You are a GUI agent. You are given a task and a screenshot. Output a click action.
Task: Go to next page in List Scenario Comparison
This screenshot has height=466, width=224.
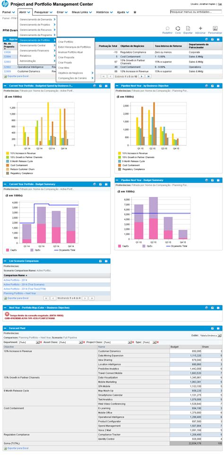[85, 298]
